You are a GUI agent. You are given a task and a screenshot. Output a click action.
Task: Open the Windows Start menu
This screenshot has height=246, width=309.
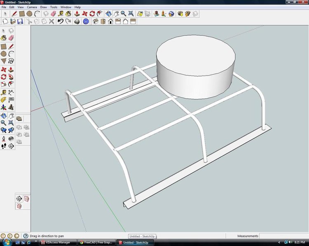pos(7,242)
